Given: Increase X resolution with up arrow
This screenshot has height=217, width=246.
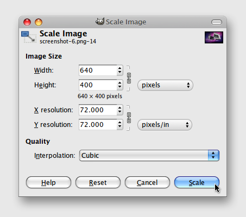Looking at the screenshot, I should [119, 108].
